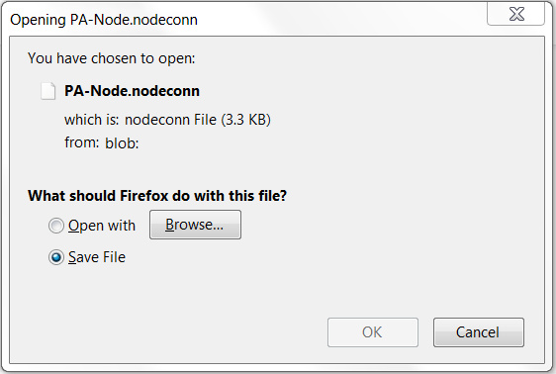Click the bold PA-Node.nodeconn file name
556x374 pixels.
(x=132, y=91)
